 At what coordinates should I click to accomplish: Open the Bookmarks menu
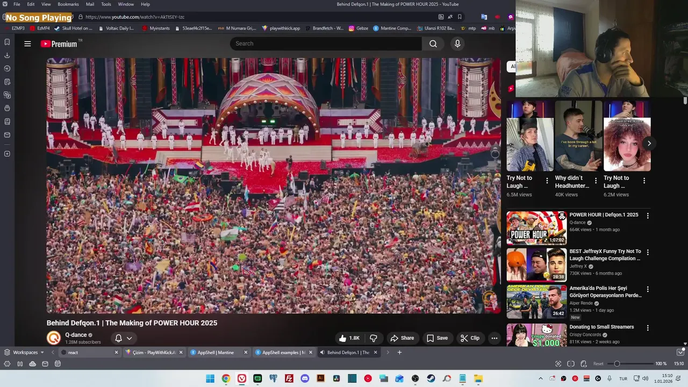click(x=68, y=4)
